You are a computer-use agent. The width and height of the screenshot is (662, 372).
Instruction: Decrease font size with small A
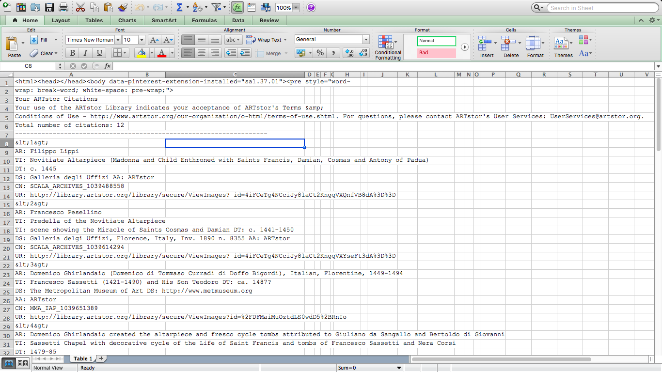(168, 40)
